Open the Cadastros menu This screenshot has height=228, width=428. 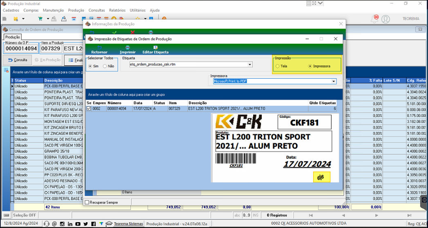pyautogui.click(x=11, y=10)
